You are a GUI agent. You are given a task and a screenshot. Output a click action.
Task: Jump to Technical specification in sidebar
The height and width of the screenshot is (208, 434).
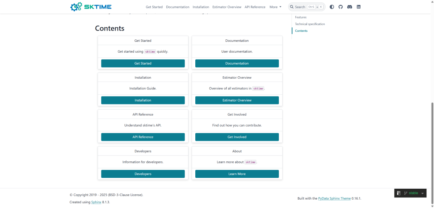(x=310, y=24)
